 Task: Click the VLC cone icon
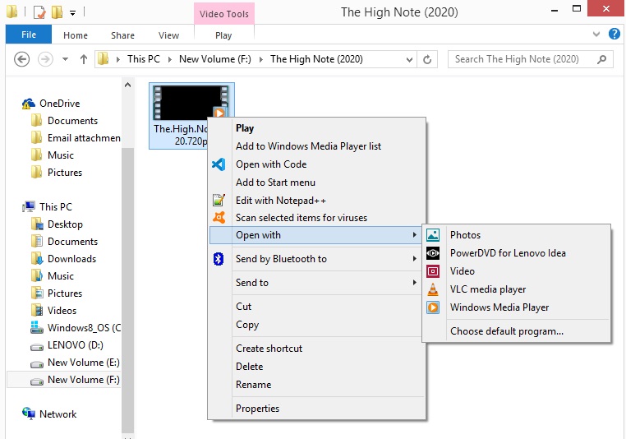coord(433,289)
